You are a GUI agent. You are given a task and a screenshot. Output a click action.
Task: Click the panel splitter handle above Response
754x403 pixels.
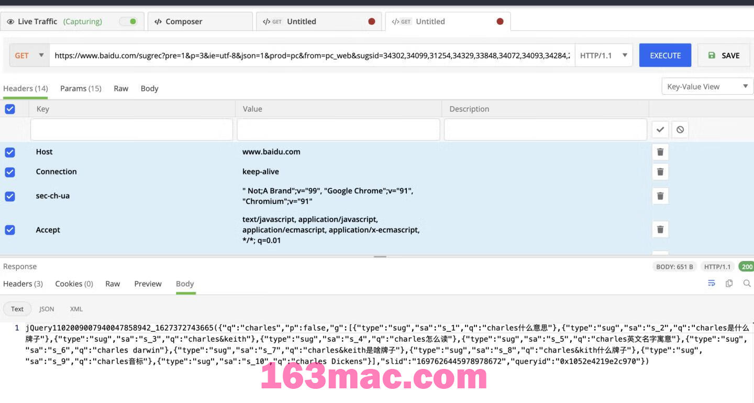click(380, 257)
